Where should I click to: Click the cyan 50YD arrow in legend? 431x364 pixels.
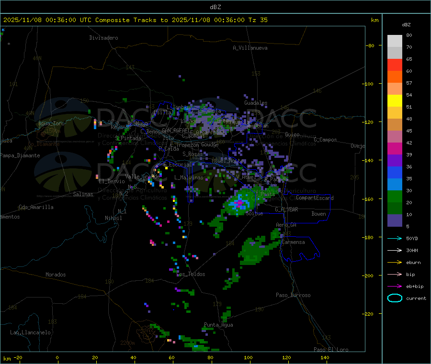tap(395, 238)
